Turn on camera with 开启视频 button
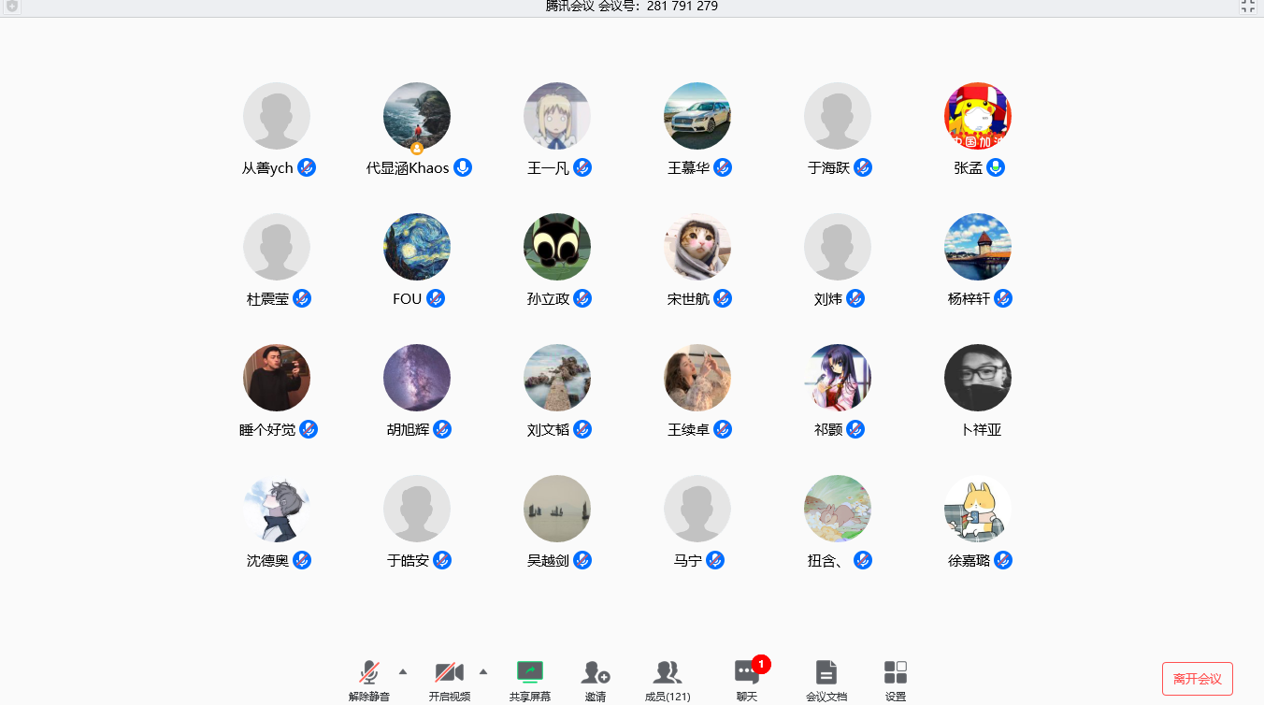 pyautogui.click(x=449, y=672)
